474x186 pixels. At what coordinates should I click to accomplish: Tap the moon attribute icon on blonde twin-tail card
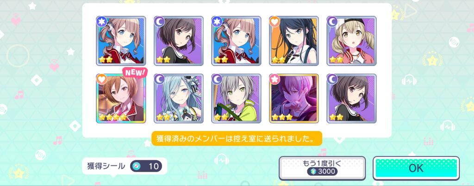[x=332, y=21]
